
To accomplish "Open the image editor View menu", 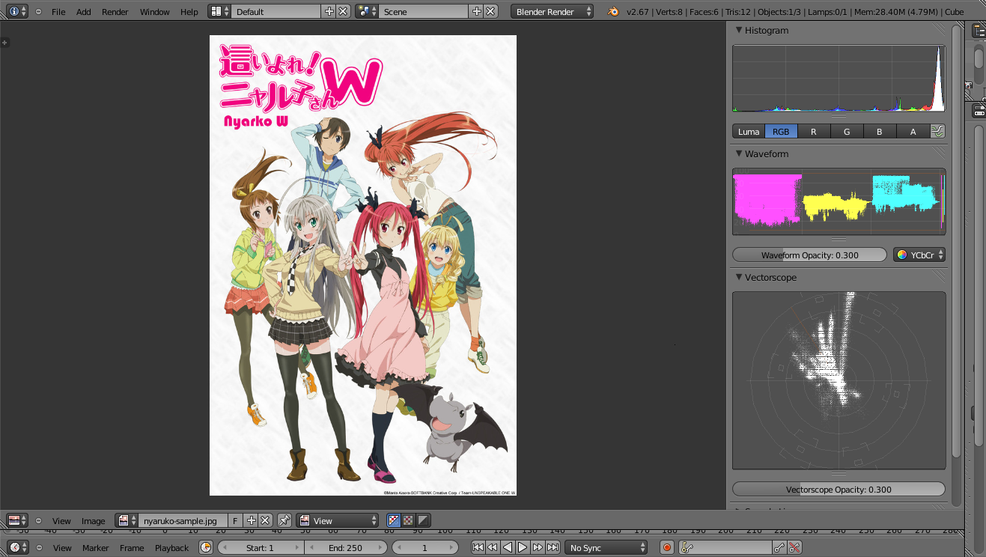I will point(61,521).
